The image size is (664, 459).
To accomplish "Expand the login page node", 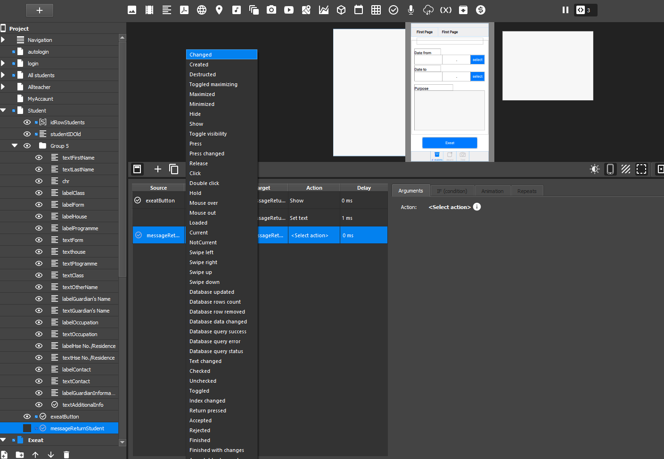I will tap(3, 63).
